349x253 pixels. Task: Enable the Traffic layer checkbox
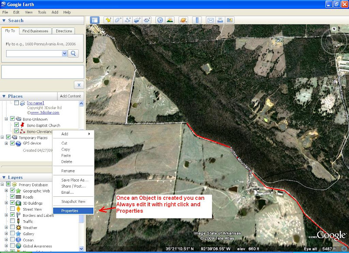[x=13, y=221]
